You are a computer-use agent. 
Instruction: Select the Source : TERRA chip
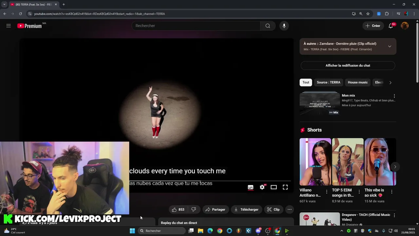point(328,82)
